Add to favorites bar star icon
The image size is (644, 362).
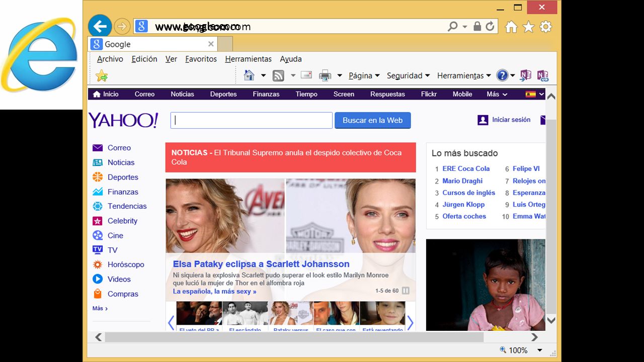[x=102, y=76]
